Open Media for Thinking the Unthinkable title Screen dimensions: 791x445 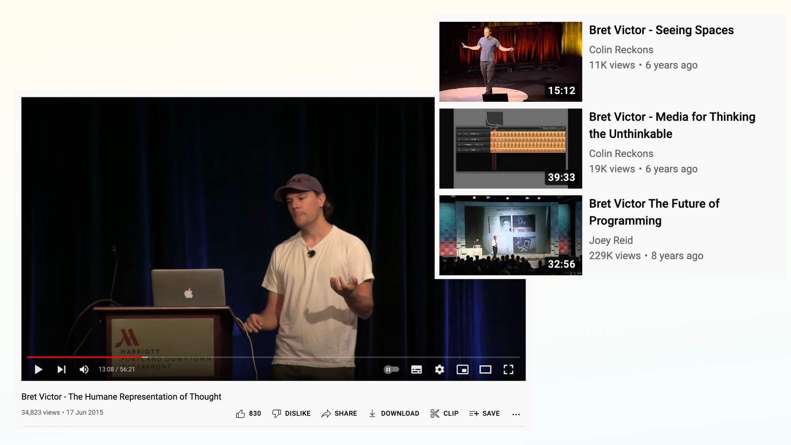(672, 125)
